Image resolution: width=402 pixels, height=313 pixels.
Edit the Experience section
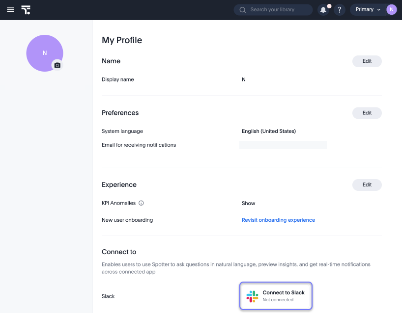(367, 184)
